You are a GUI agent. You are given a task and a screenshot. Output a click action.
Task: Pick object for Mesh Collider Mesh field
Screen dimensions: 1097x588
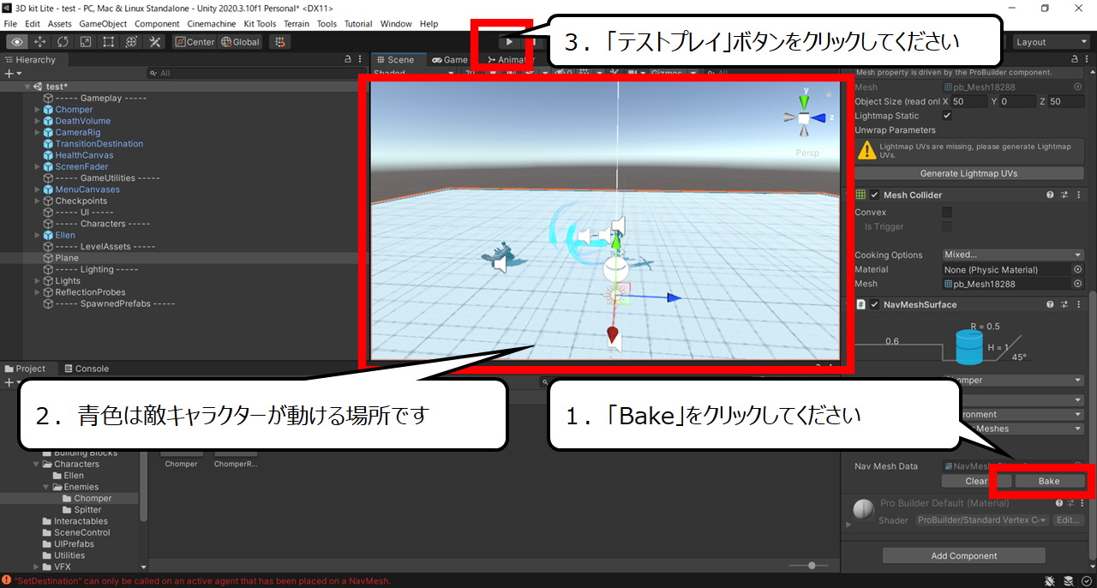pos(1077,284)
